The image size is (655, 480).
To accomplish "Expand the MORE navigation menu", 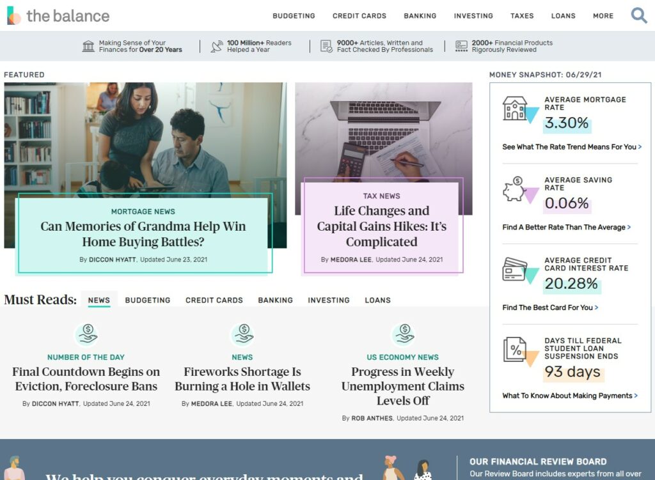I will coord(603,16).
